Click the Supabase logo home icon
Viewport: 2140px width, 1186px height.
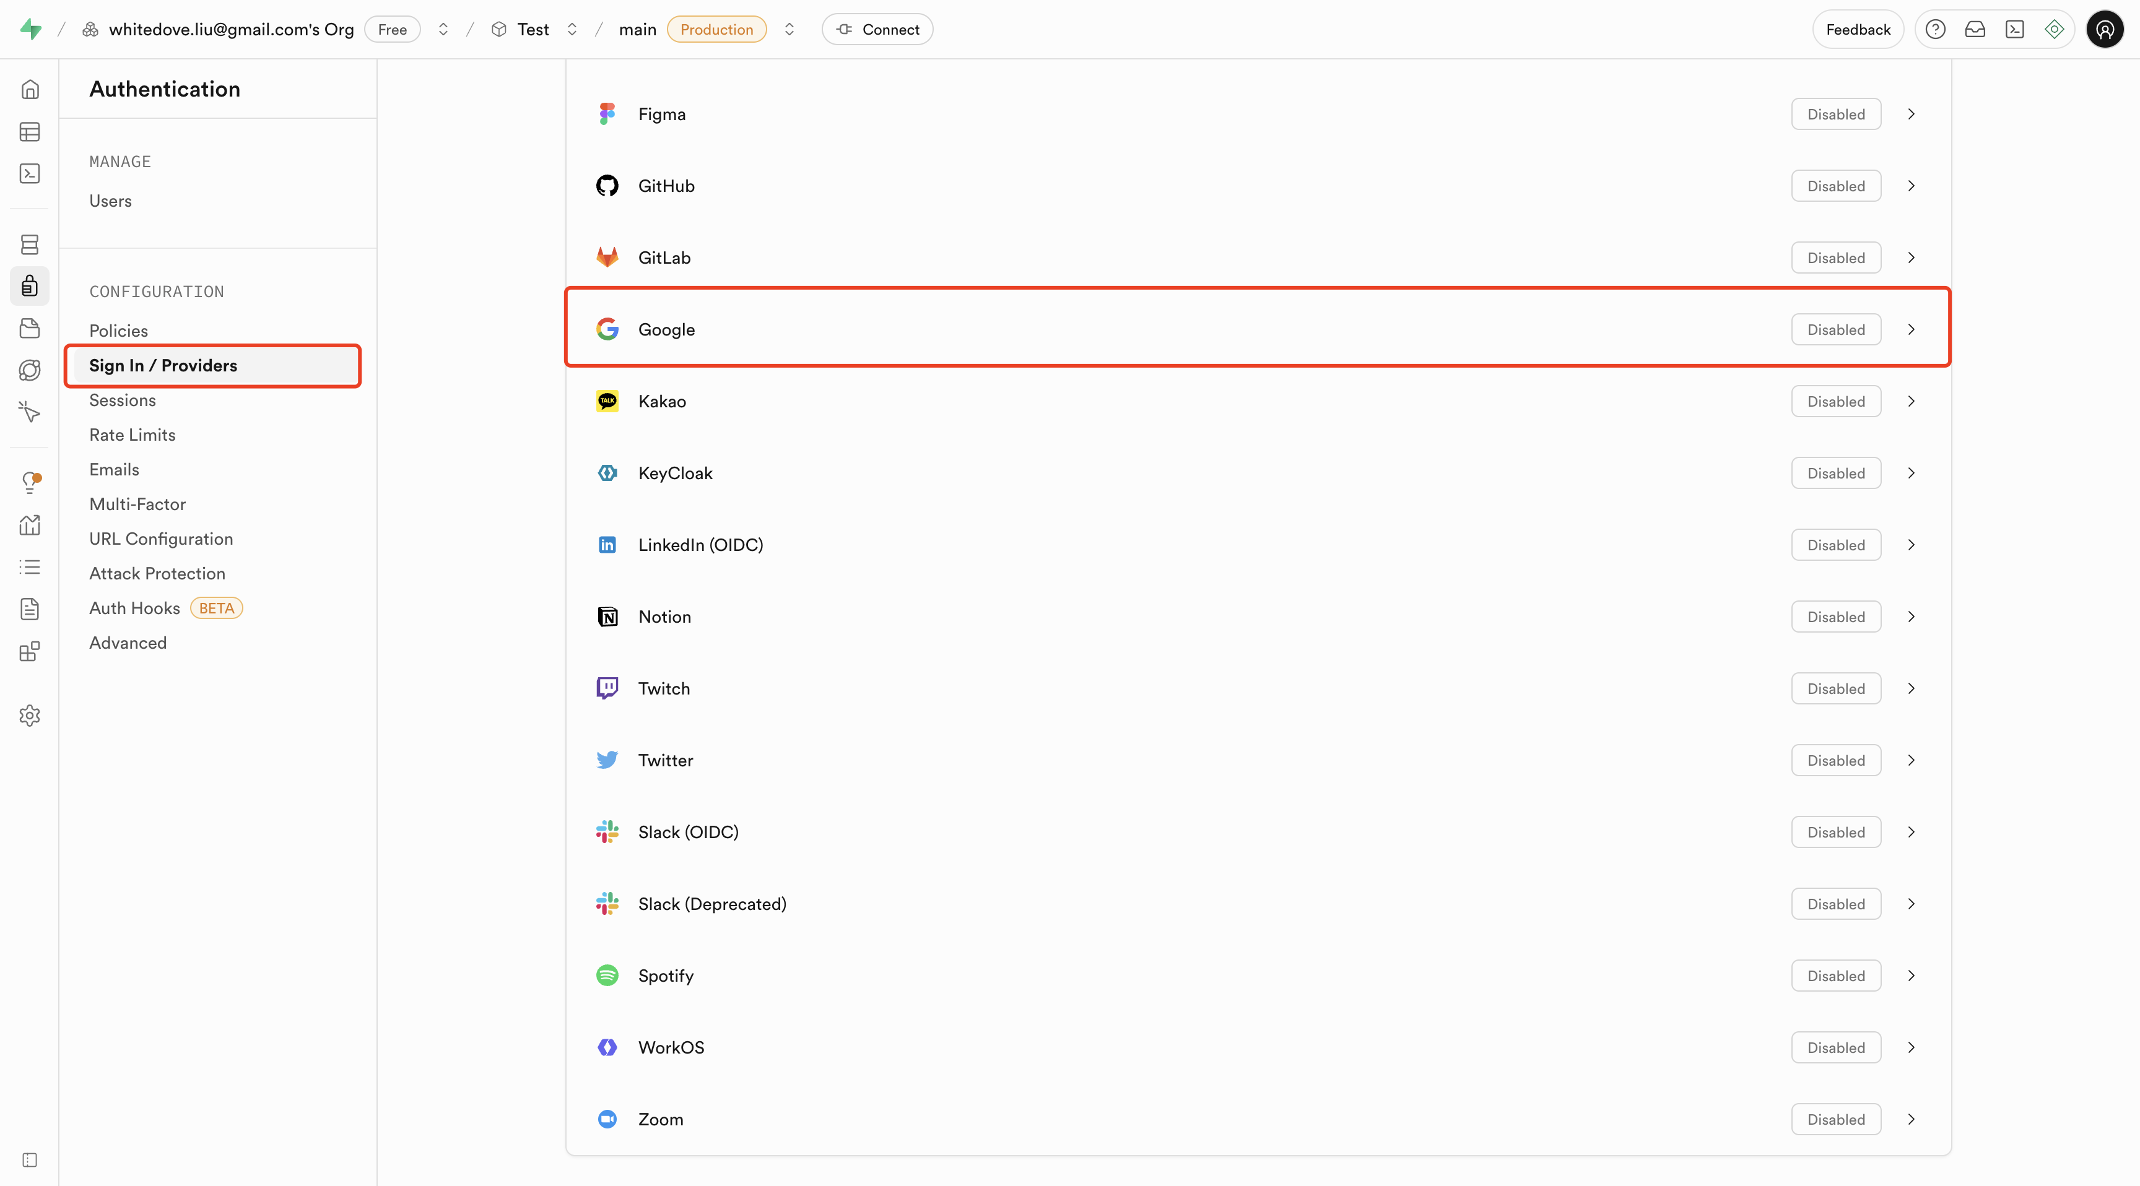(x=31, y=30)
